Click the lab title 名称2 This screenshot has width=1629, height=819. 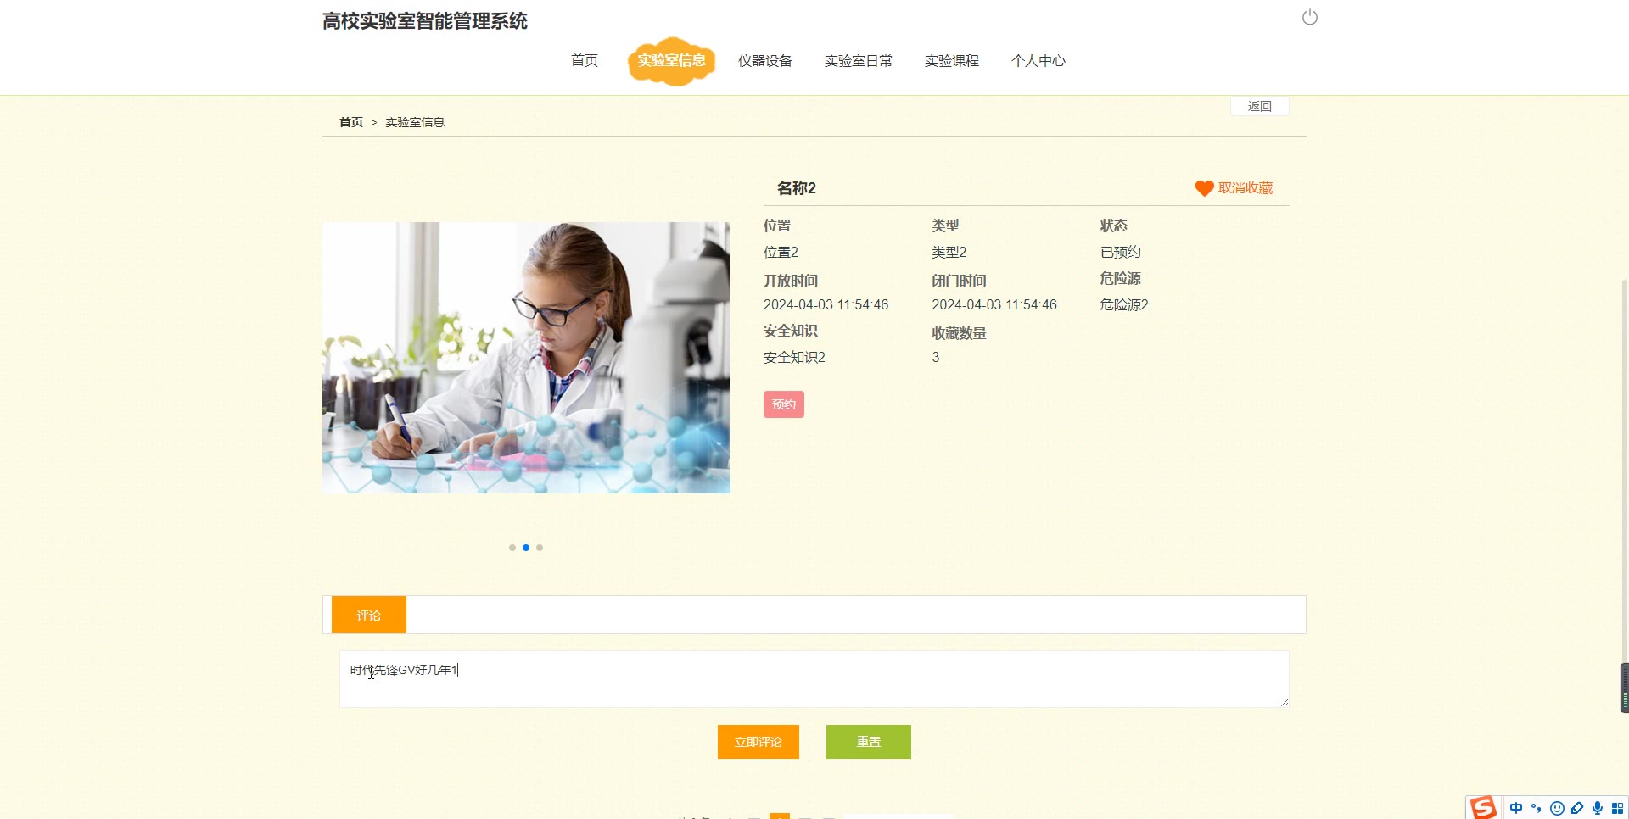(x=797, y=188)
